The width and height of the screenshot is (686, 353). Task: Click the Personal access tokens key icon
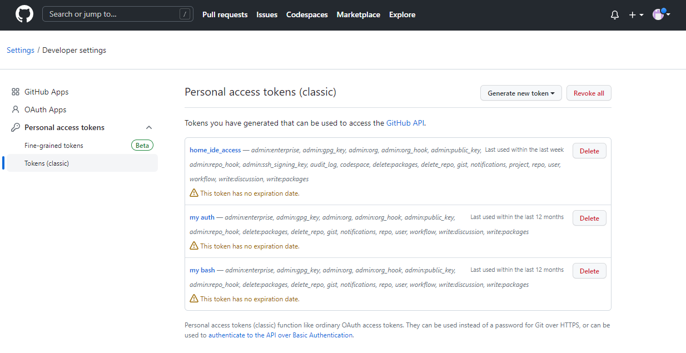(x=16, y=127)
